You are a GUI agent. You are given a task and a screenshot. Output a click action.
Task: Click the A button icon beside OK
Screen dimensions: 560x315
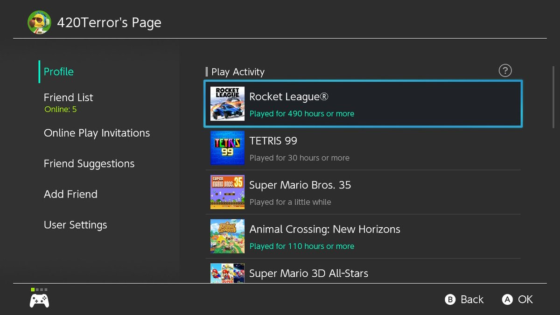507,300
